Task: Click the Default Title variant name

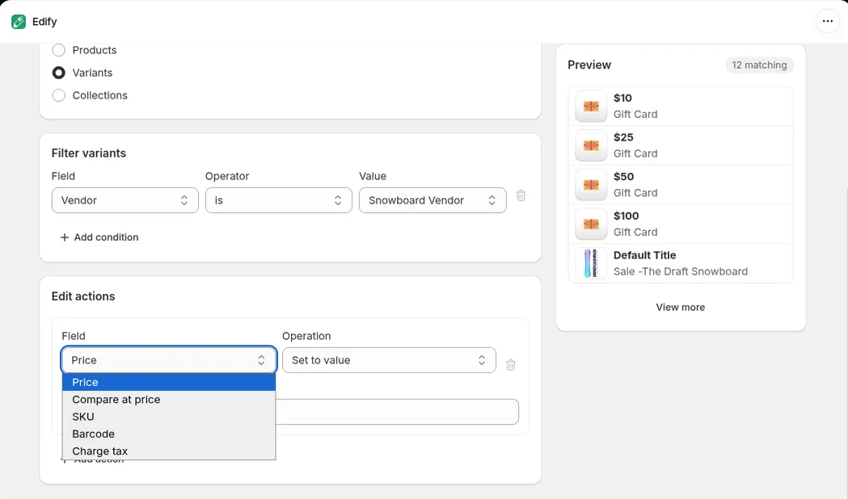Action: [644, 255]
